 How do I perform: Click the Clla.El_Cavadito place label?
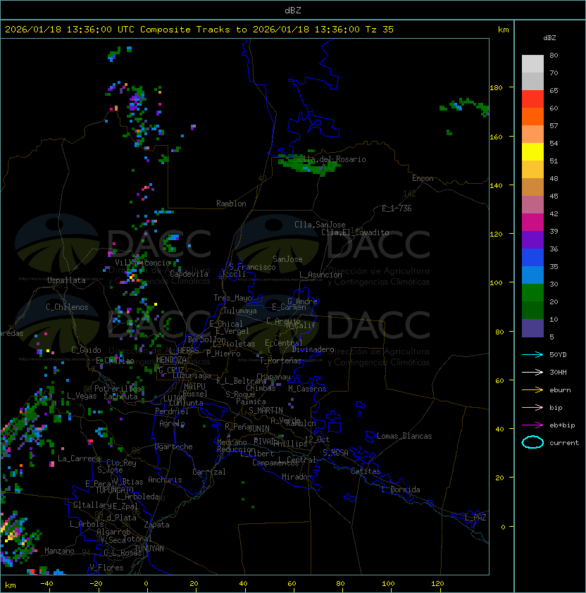pyautogui.click(x=355, y=232)
